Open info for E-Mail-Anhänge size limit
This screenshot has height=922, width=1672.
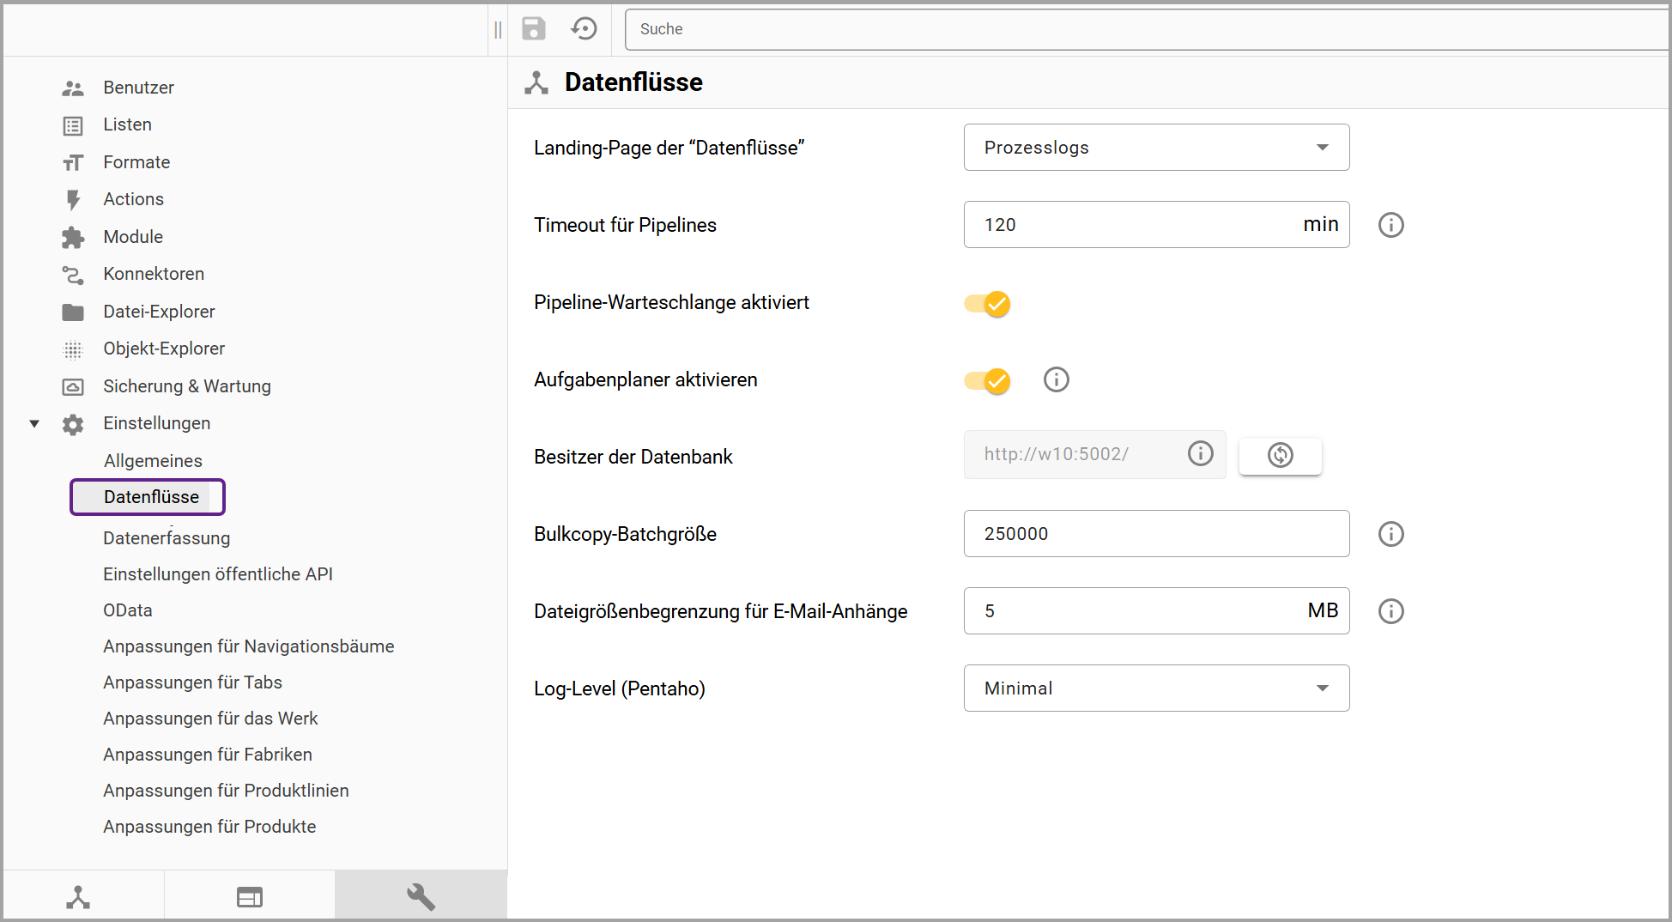[1390, 611]
